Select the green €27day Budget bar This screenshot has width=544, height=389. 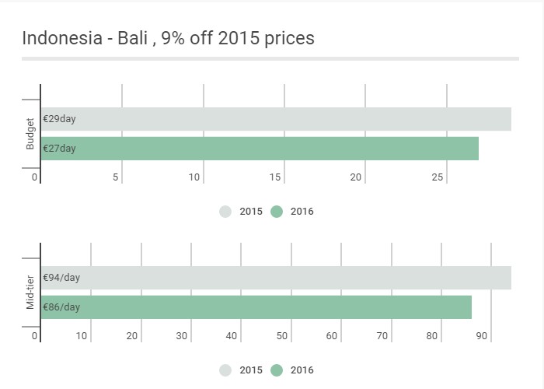[260, 149]
